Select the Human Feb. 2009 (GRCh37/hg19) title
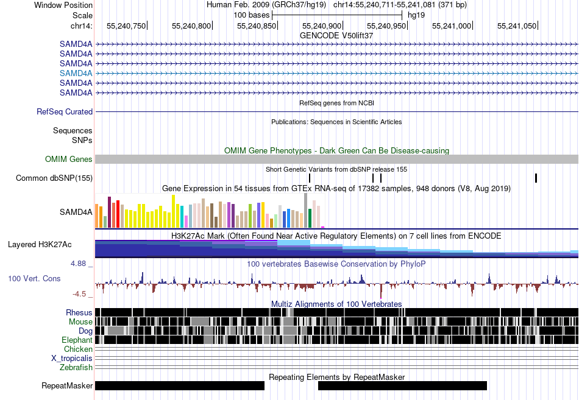This screenshot has height=400, width=579. [x=266, y=5]
